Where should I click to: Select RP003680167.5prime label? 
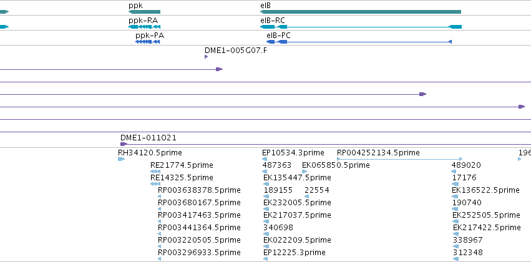pyautogui.click(x=199, y=203)
